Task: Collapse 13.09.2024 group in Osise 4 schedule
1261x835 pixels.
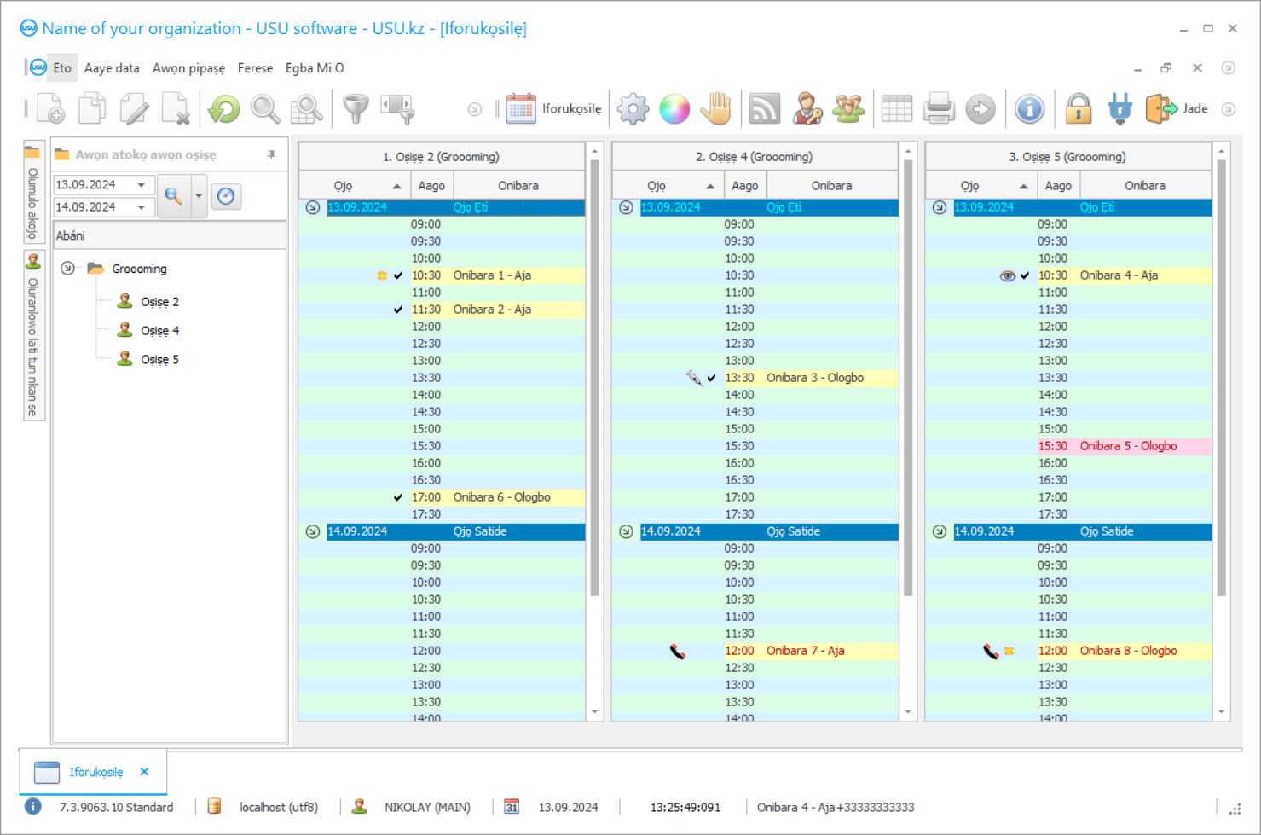Action: point(626,207)
